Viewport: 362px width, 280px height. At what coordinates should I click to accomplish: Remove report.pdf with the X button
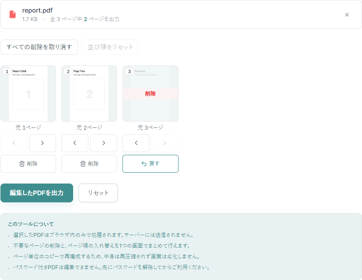tap(347, 15)
